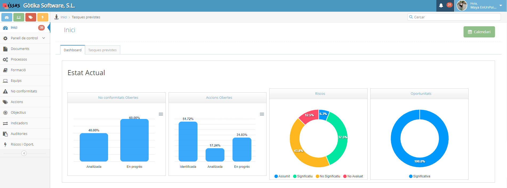This screenshot has height=188, width=507.
Task: Click the orange lightning bolt shortcut icon
Action: tap(43, 17)
